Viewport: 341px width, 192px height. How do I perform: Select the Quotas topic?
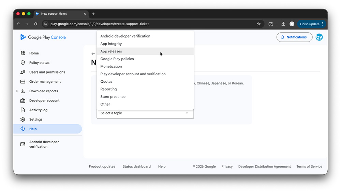point(145,81)
